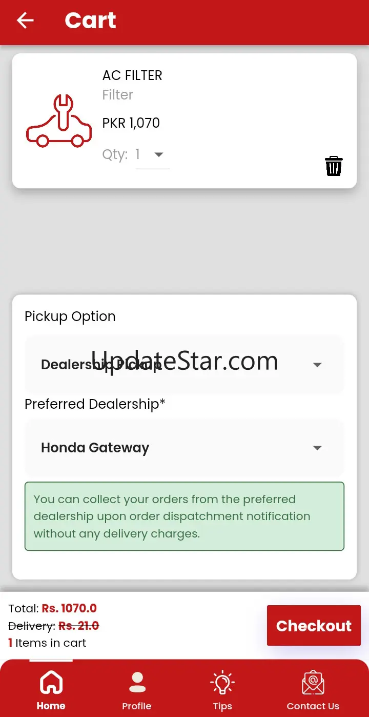Open the Tips tab label
369x717 pixels.
(222, 706)
